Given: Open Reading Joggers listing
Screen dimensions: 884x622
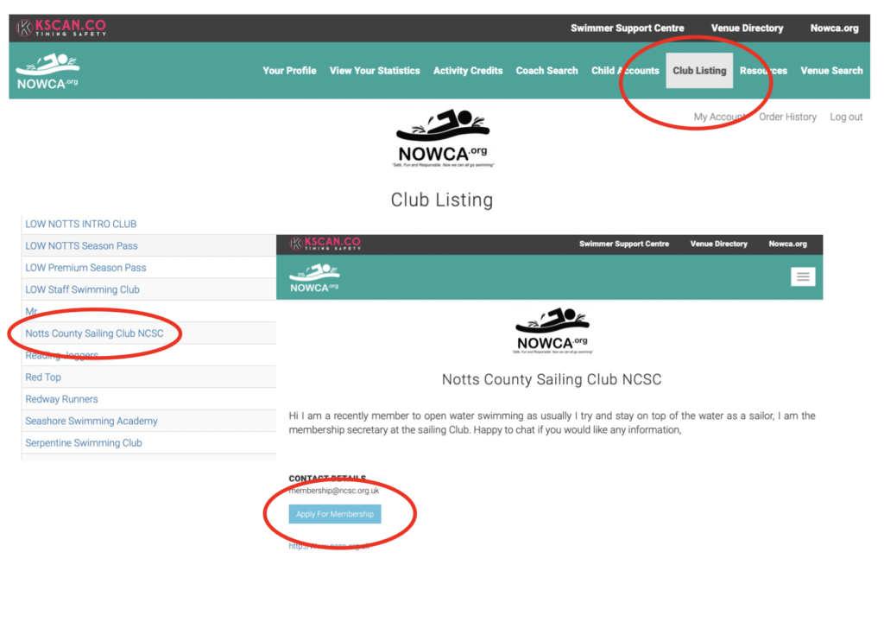Looking at the screenshot, I should pos(62,355).
